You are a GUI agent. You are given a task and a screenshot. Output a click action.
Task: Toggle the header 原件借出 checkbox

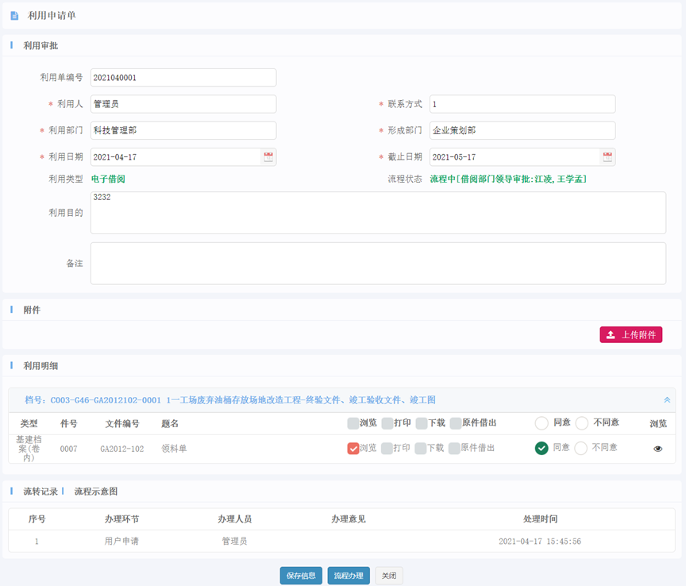click(x=456, y=423)
